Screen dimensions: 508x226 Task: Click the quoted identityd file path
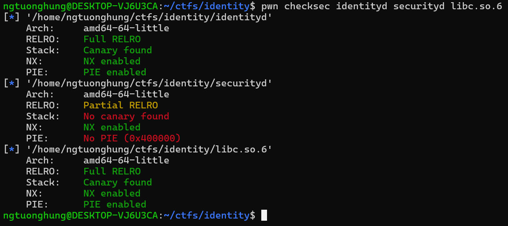(149, 17)
